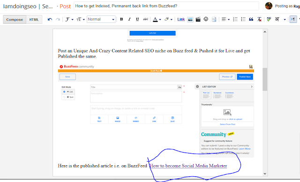The height and width of the screenshot is (182, 300).
Task: Switch to HTML editing mode
Action: (x=34, y=20)
